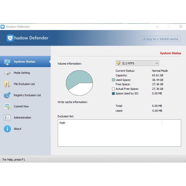The height and width of the screenshot is (186, 186).
Task: Select the Commit Now menu entry
Action: (x=21, y=107)
